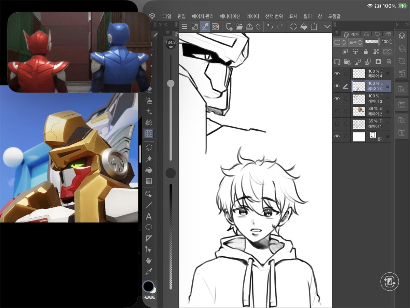
Task: Select the Eraser tool in the toolbar
Action: point(149,90)
